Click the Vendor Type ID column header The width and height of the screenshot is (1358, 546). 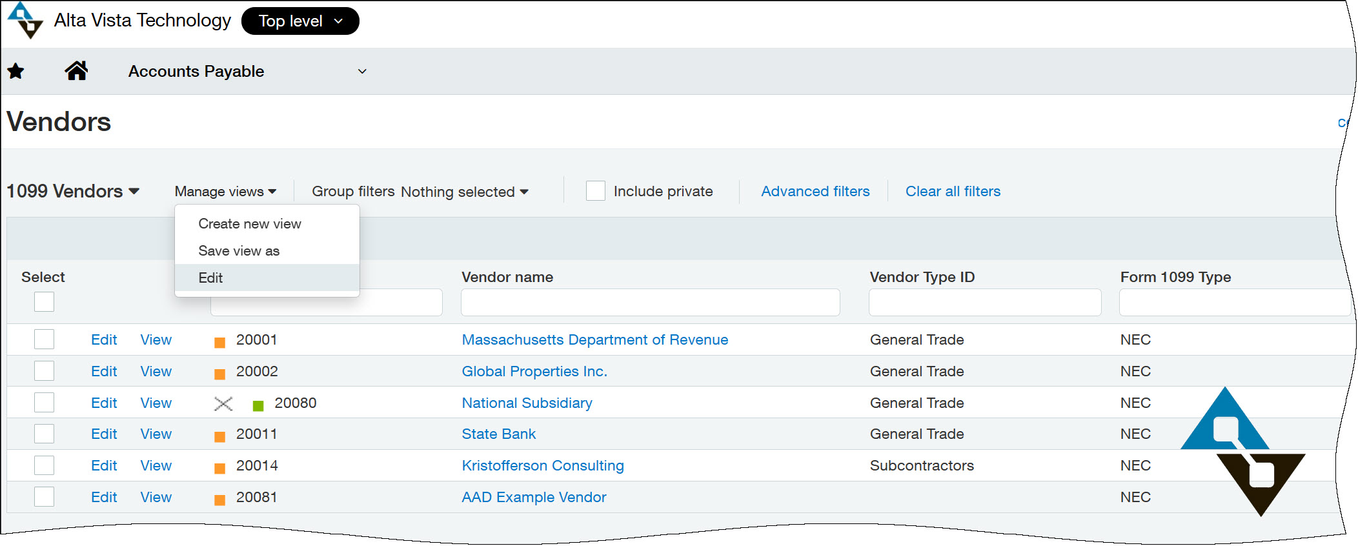pos(922,277)
